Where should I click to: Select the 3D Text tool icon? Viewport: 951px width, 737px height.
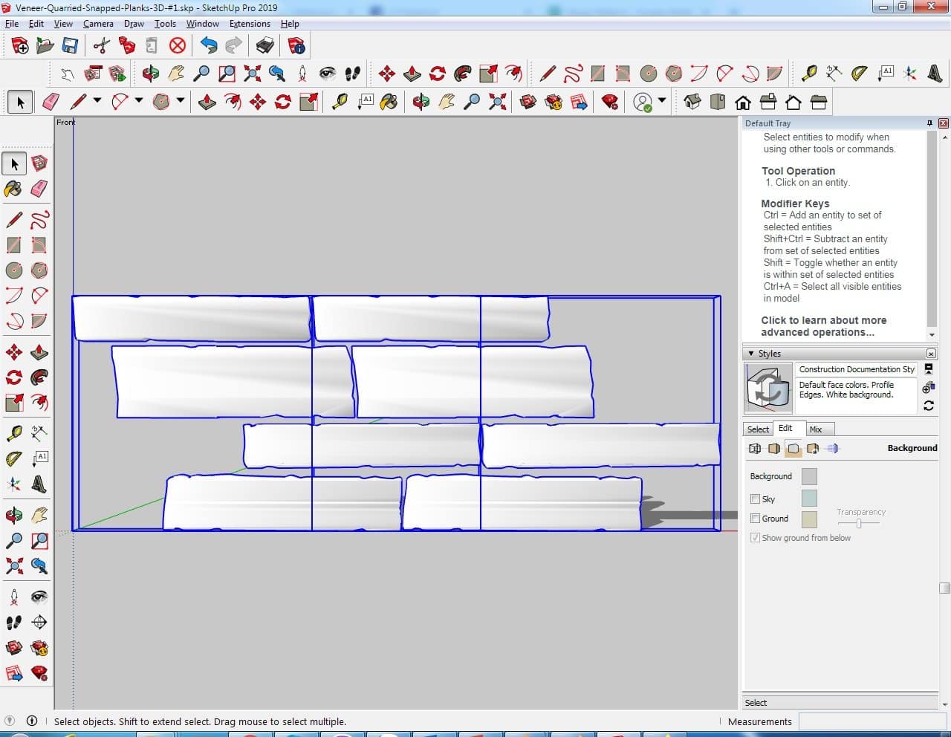point(935,73)
